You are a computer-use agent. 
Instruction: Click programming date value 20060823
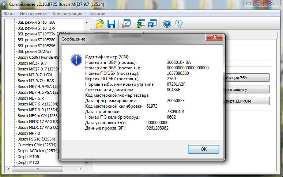coord(176,101)
